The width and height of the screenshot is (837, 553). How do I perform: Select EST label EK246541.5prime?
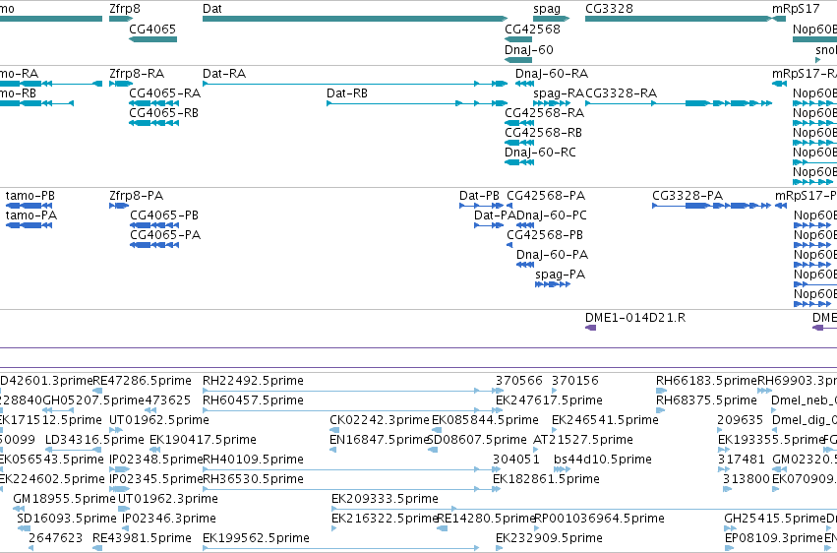point(605,420)
